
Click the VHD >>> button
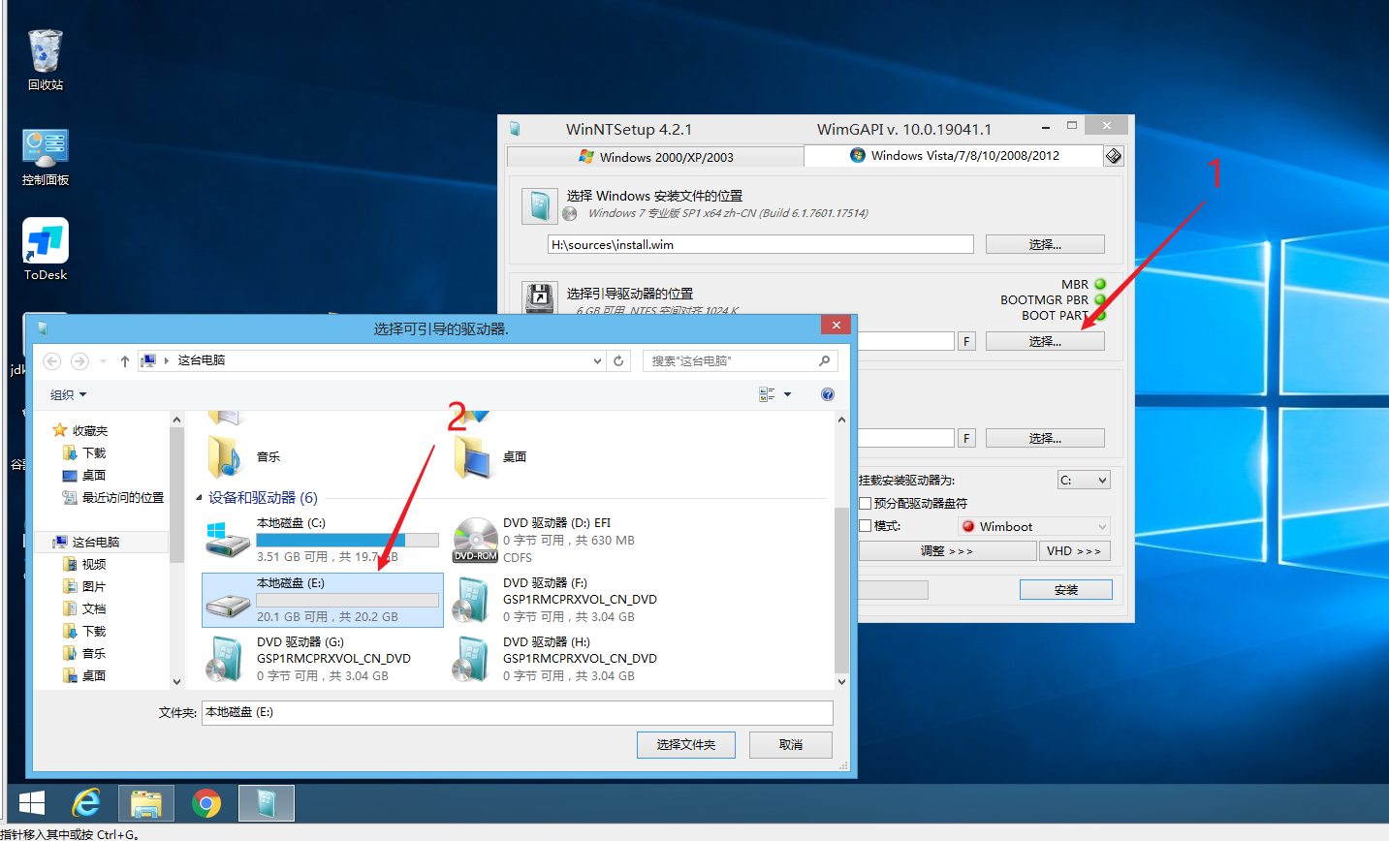click(x=1074, y=550)
